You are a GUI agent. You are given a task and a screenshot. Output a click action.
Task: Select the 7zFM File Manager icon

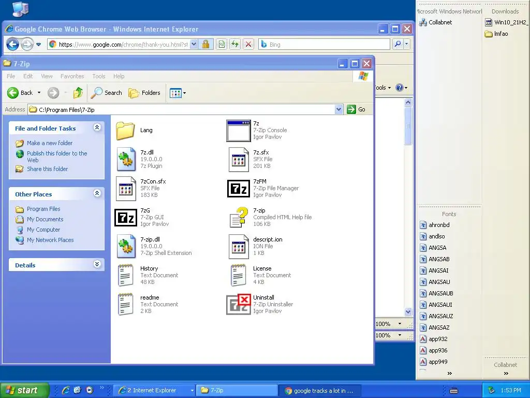[239, 189]
